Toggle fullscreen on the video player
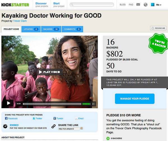The image size is (168, 141). click(x=93, y=104)
